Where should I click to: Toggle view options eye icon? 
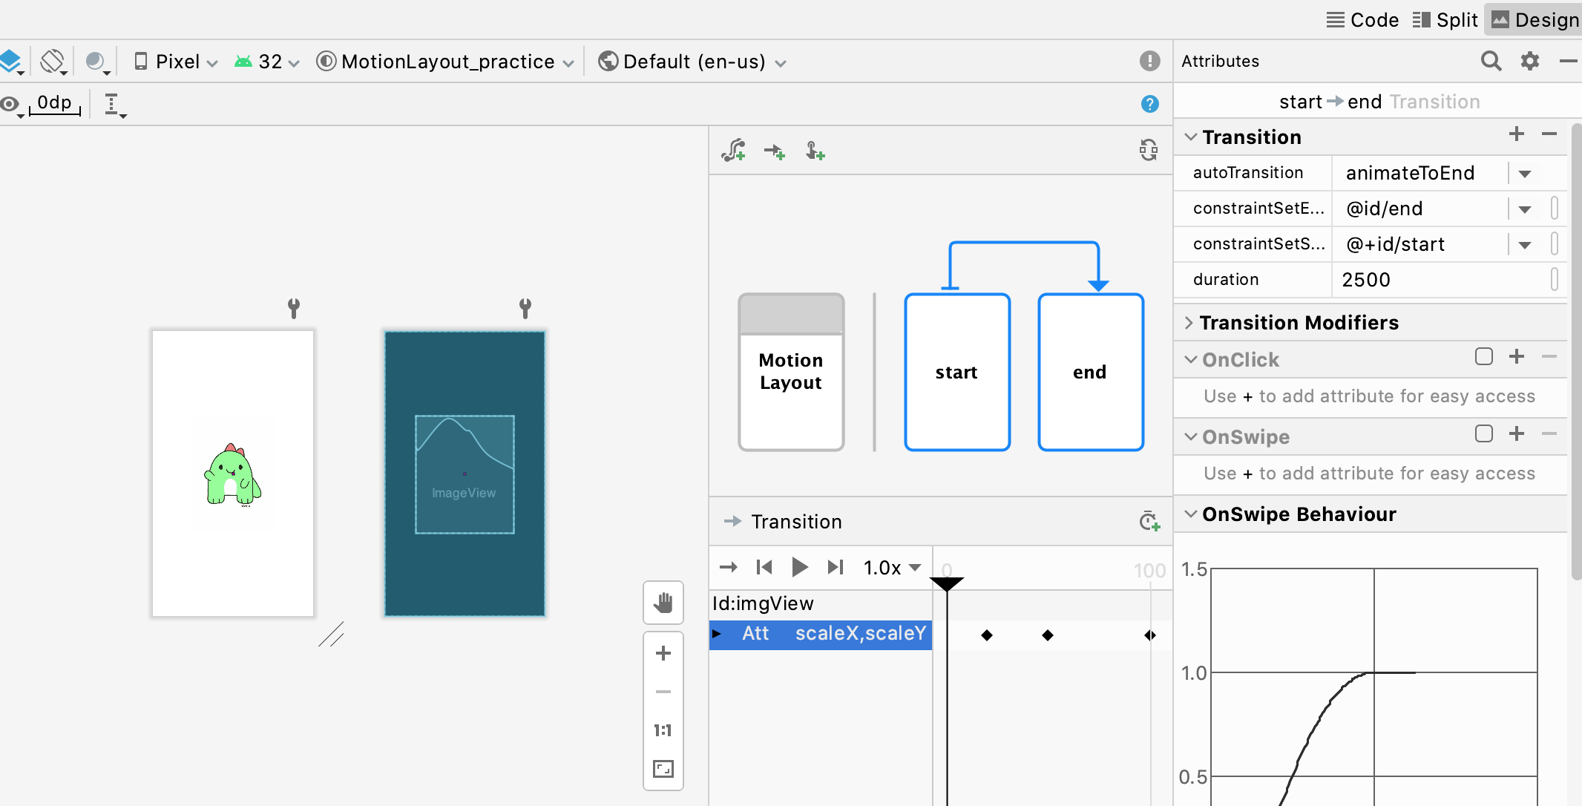(x=10, y=104)
